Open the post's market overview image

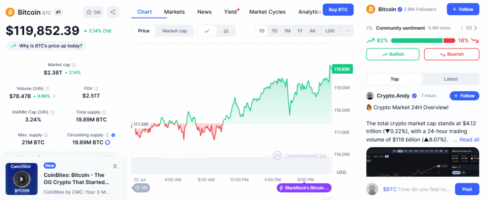coord(423,162)
